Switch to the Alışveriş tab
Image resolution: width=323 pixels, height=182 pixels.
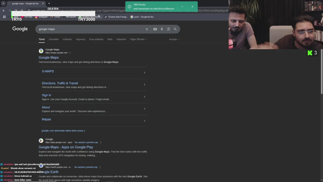81,39
